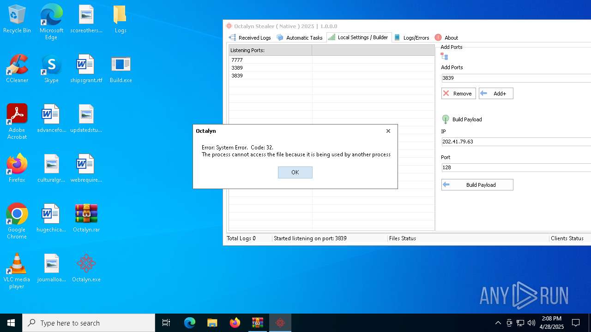Select journalloa... image file icon
Image resolution: width=591 pixels, height=332 pixels.
[51, 268]
